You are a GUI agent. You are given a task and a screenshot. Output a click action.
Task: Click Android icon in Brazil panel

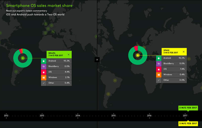pos(44,61)
